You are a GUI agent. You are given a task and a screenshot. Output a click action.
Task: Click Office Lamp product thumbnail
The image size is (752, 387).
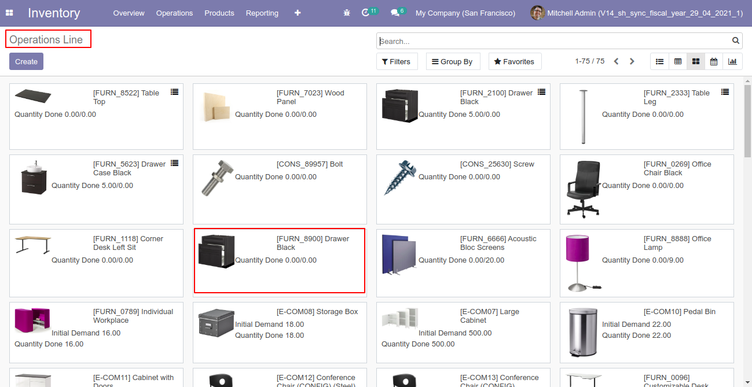pos(582,263)
